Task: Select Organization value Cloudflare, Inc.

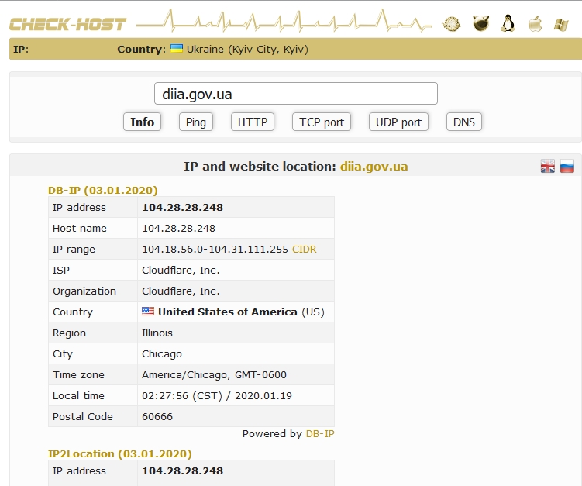Action: (x=181, y=291)
